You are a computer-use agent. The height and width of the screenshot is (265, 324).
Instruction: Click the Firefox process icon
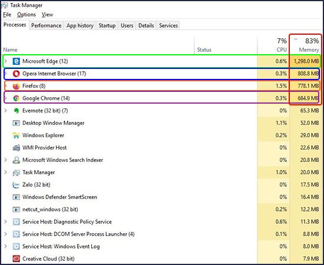click(16, 86)
